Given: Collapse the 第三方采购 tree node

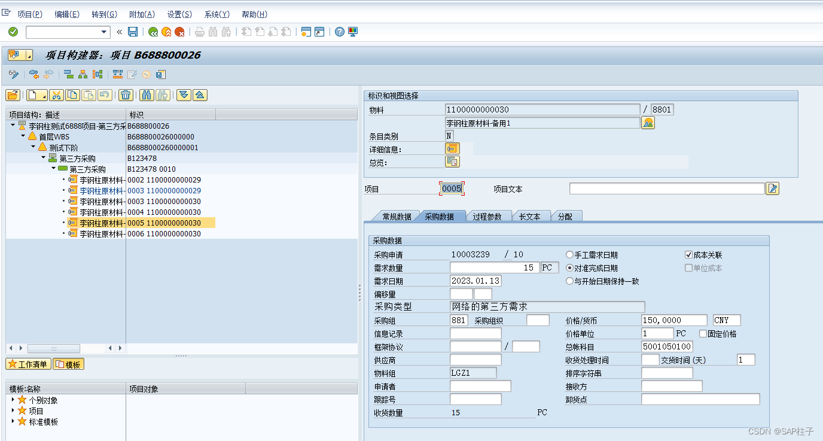Looking at the screenshot, I should pyautogui.click(x=42, y=158).
